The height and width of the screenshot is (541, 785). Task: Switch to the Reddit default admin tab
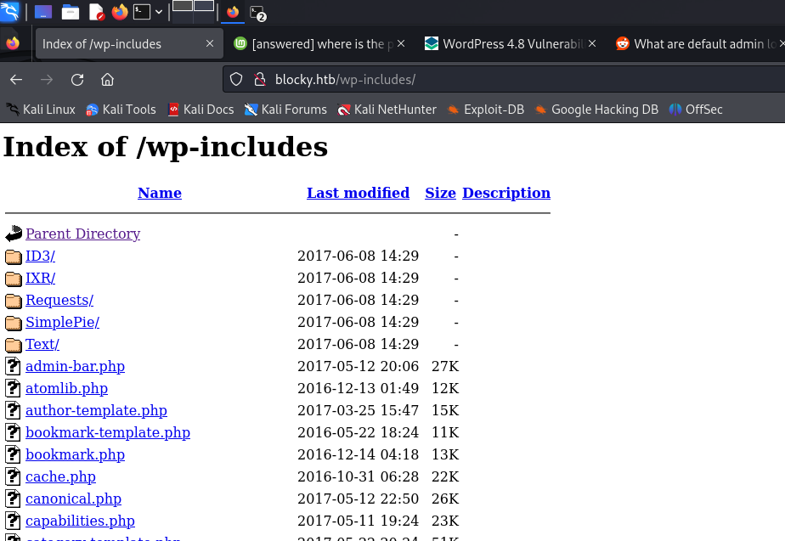coord(697,44)
